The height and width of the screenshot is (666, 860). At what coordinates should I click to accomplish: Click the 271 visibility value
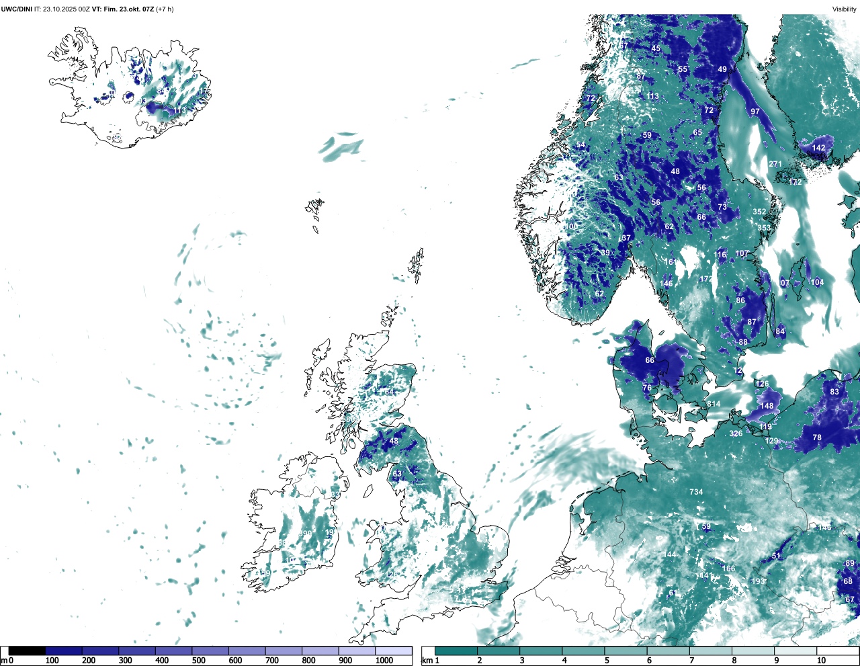pos(775,164)
